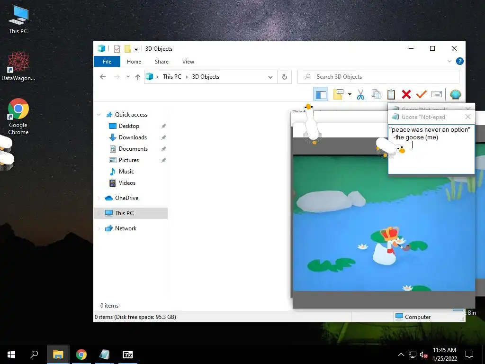Click the scissors Cut icon
The image size is (485, 364).
click(360, 94)
